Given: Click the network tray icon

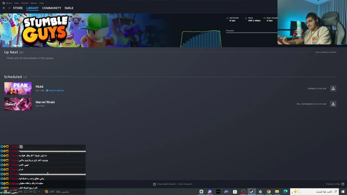Looking at the screenshot, I should 35,192.
